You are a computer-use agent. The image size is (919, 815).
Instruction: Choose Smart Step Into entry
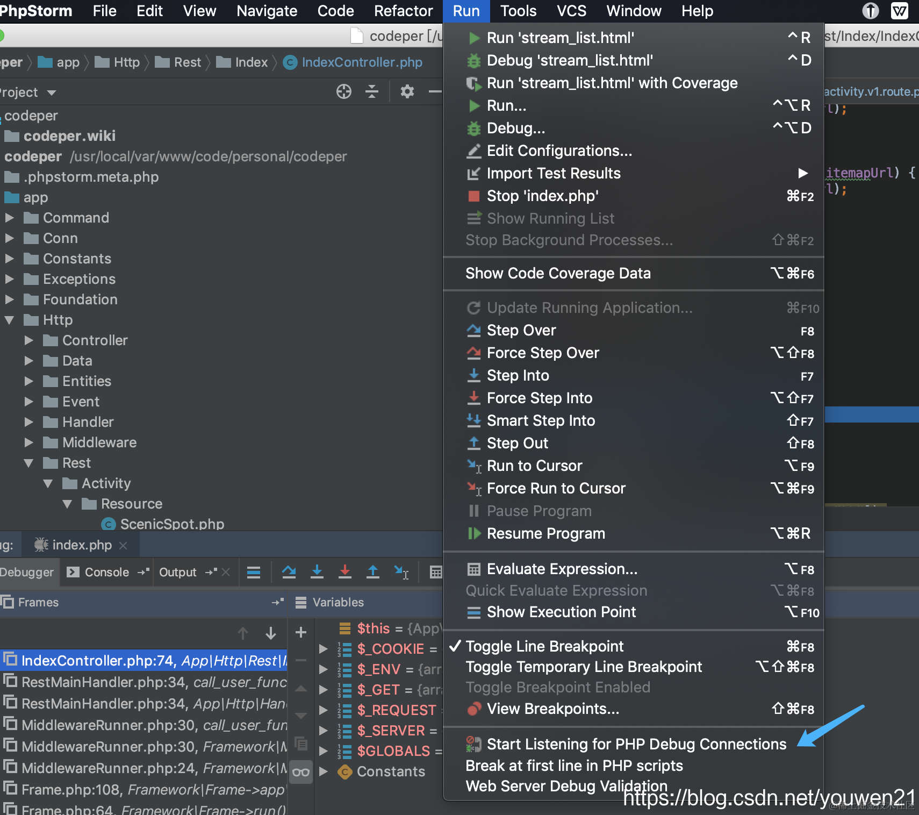pos(633,420)
